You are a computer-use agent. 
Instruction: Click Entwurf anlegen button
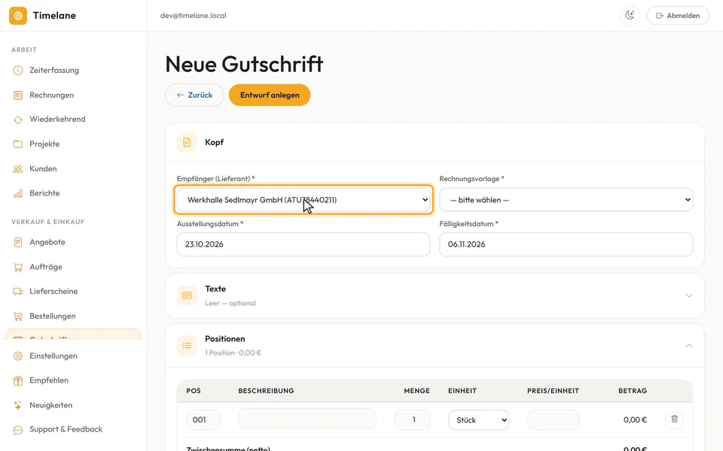point(270,95)
